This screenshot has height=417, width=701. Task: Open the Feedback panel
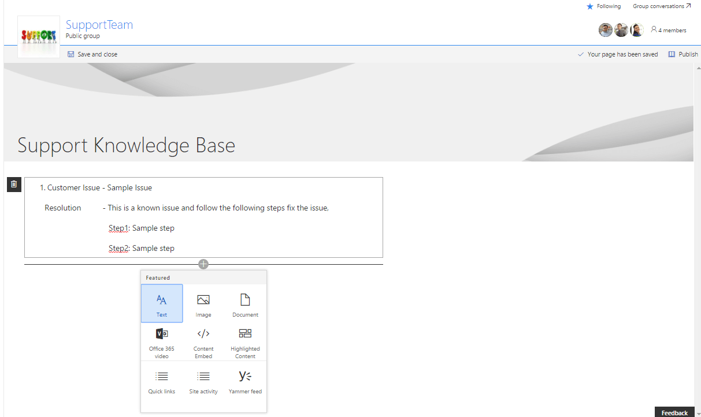[x=674, y=412]
